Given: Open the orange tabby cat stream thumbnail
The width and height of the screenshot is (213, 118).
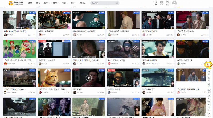Looking at the screenshot, I should point(54,78).
